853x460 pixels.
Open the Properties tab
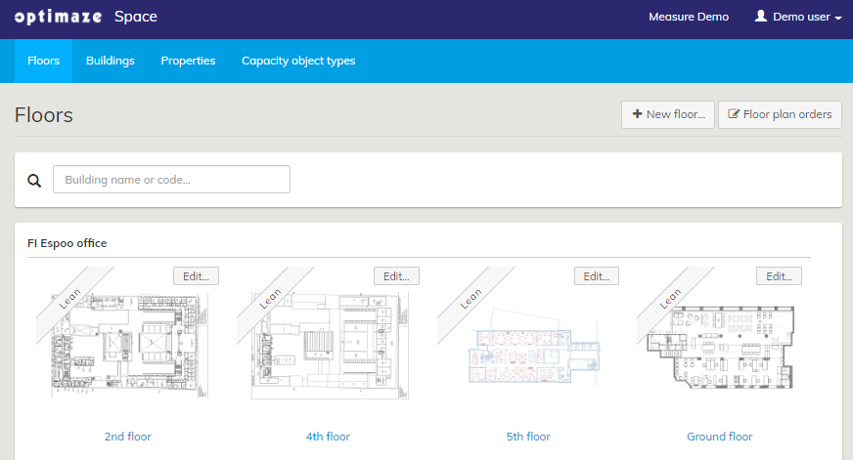coord(188,61)
